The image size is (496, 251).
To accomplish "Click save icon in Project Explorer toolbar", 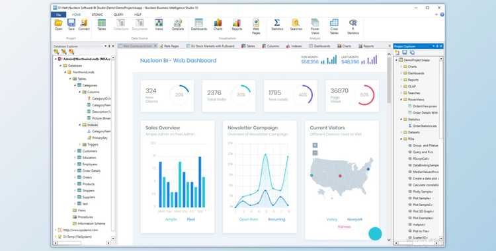I will (405, 52).
